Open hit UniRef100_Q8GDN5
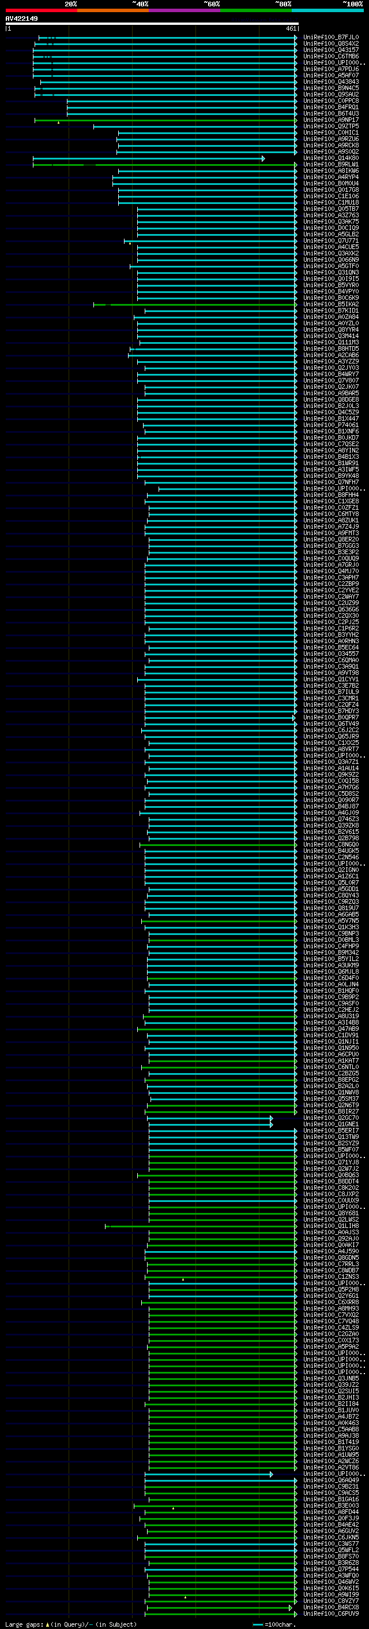 (330, 1257)
